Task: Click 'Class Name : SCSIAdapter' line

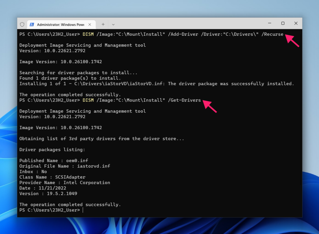Action: coord(52,177)
